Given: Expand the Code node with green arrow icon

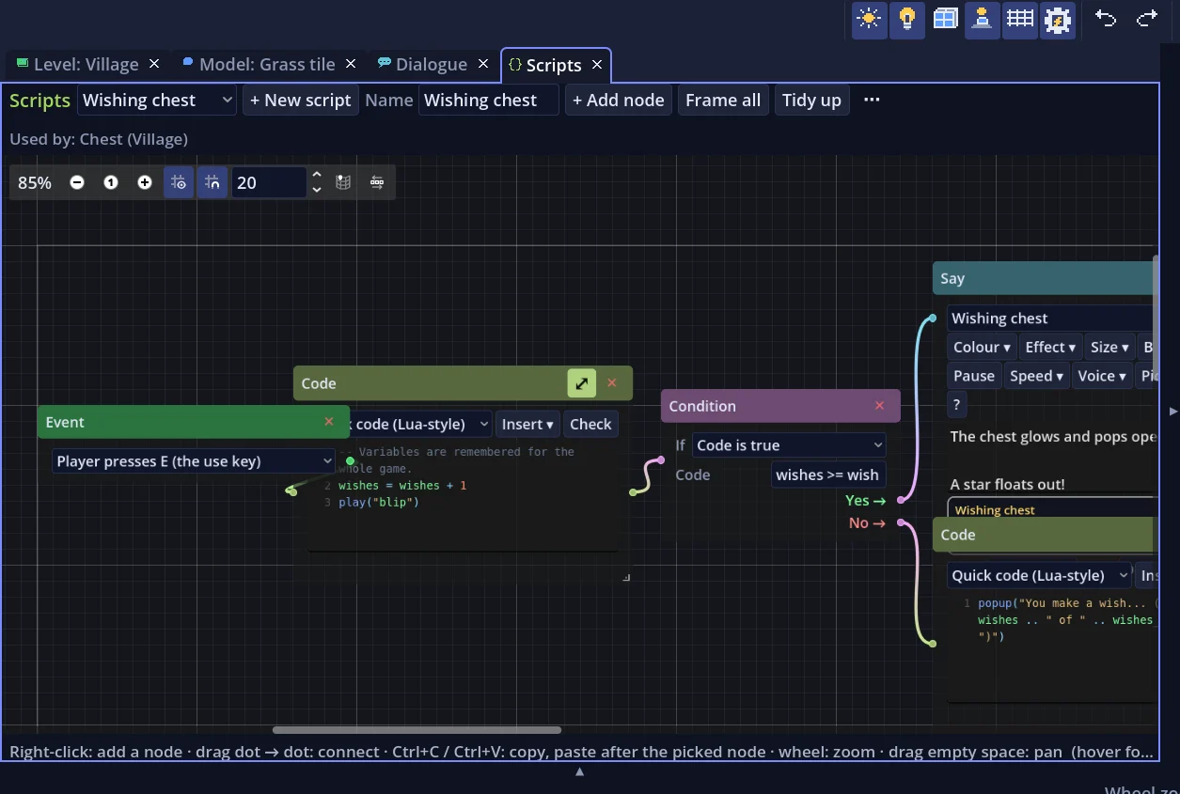Looking at the screenshot, I should tap(582, 383).
